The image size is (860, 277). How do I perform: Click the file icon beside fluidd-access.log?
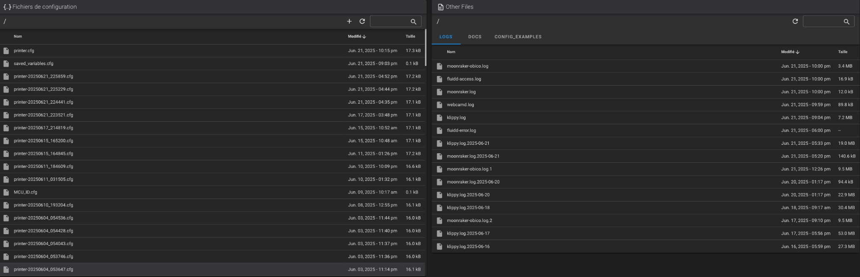[439, 79]
